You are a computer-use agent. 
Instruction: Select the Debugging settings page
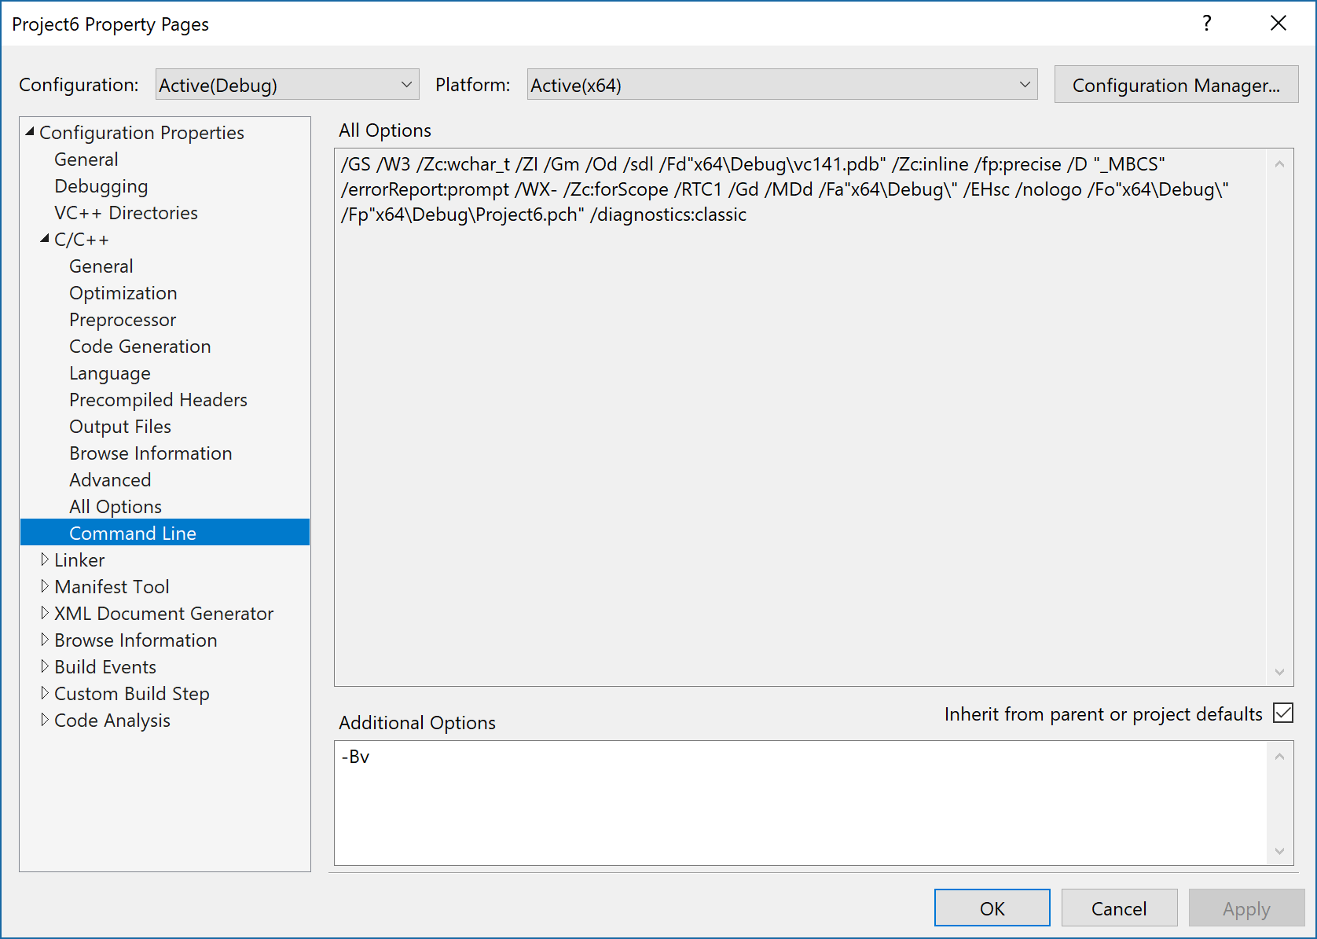pyautogui.click(x=101, y=185)
